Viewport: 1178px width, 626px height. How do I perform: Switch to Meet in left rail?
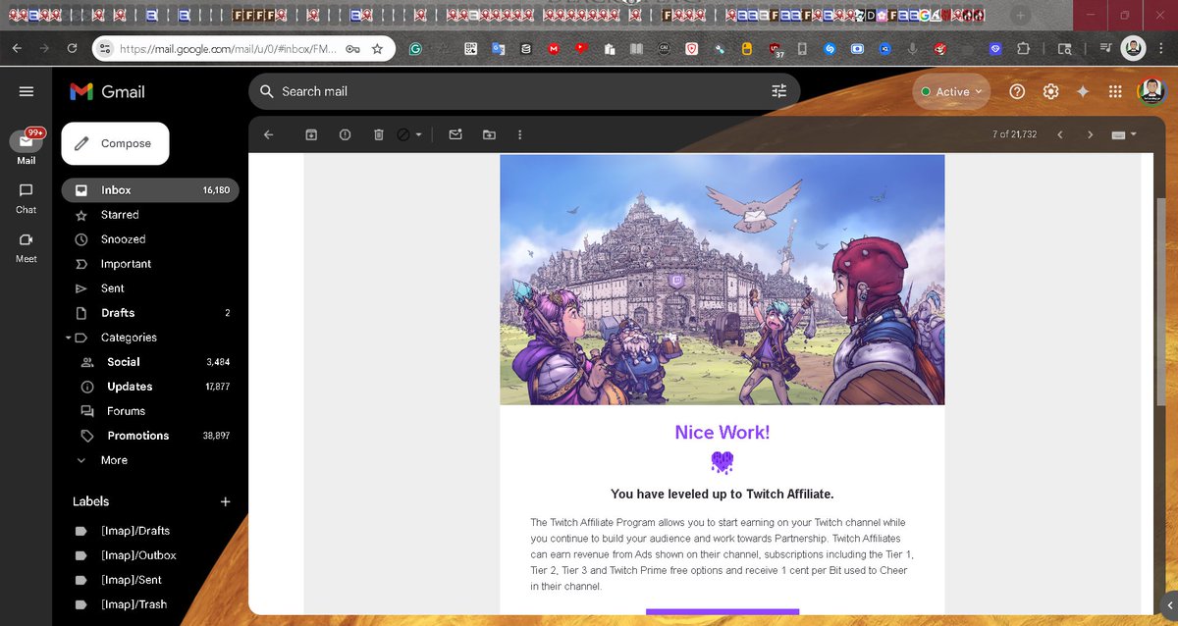[26, 243]
